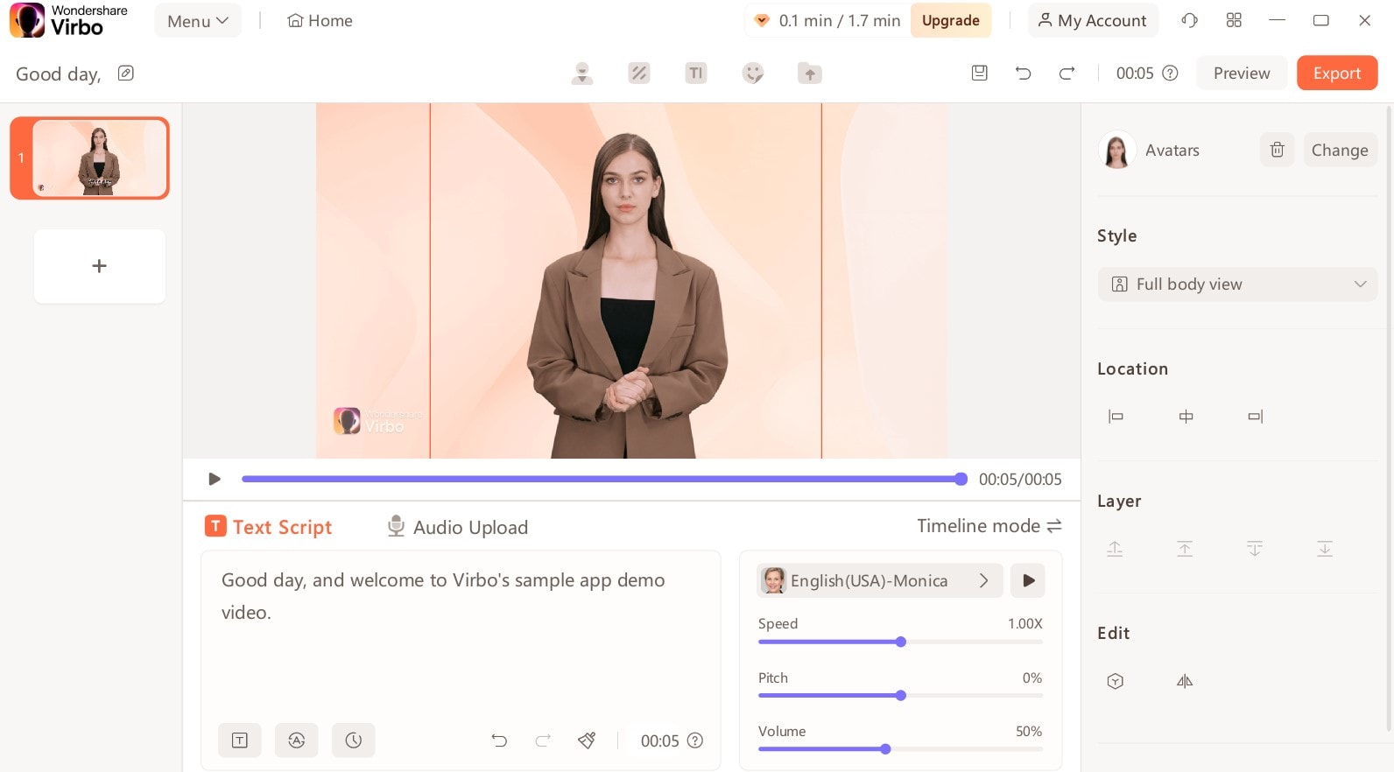Preview the video
This screenshot has width=1394, height=772.
(1242, 74)
